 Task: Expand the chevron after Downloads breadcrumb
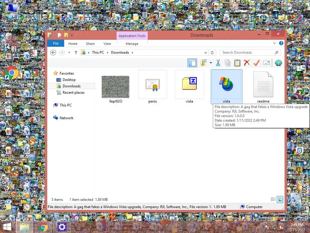(x=133, y=52)
